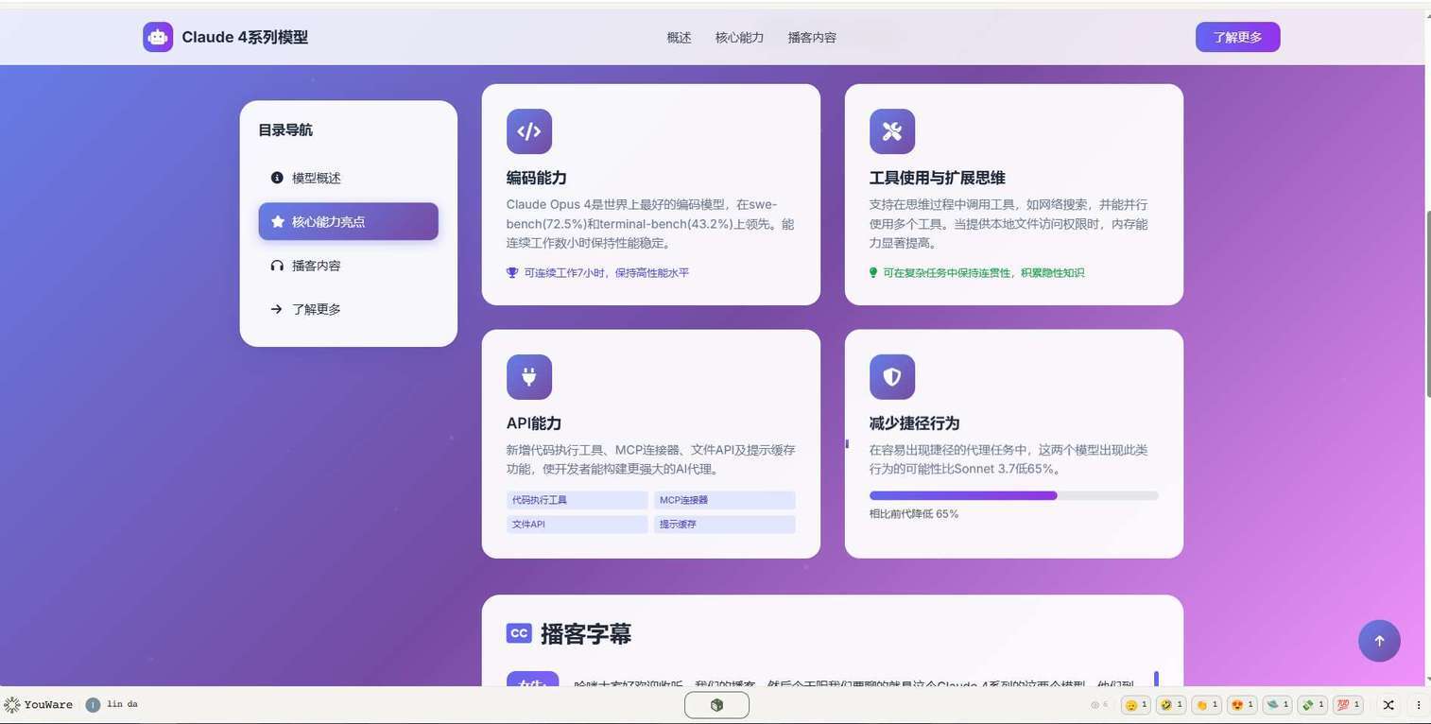
Task: Click the 了解更多 button in header
Action: 1237,37
